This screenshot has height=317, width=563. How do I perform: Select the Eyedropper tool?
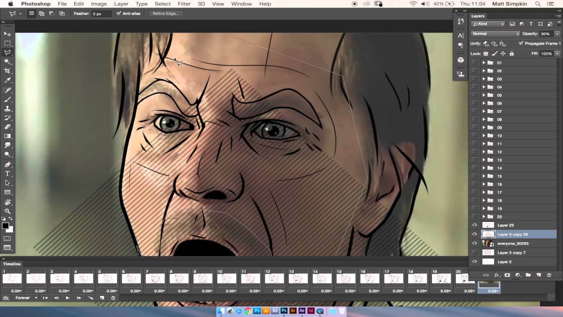(x=7, y=80)
